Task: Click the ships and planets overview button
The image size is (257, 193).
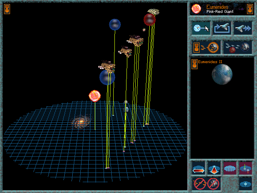Action: point(238,47)
